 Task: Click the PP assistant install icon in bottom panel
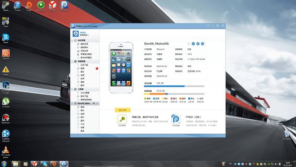(x=176, y=119)
